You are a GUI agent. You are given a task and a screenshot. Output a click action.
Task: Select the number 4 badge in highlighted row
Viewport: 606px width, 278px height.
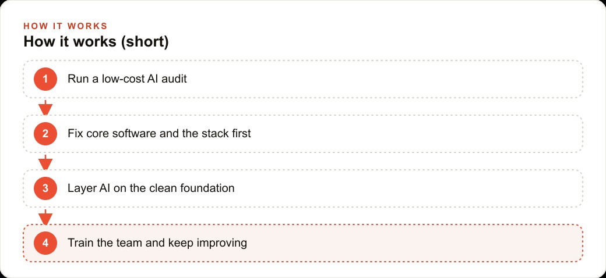coord(45,243)
